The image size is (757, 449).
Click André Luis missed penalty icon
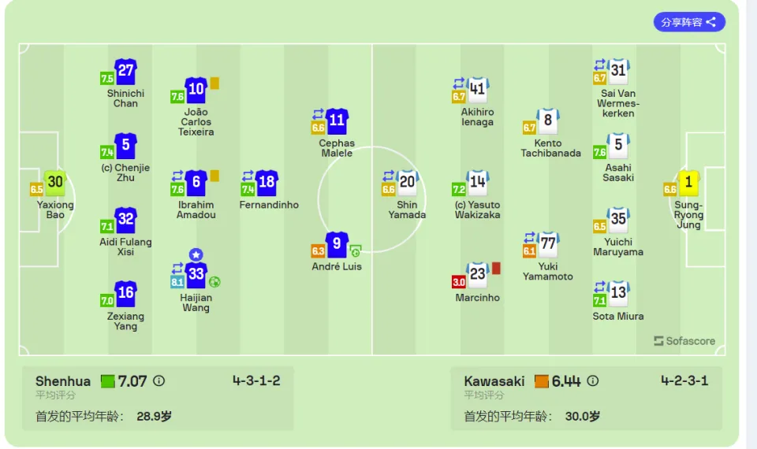pos(356,250)
